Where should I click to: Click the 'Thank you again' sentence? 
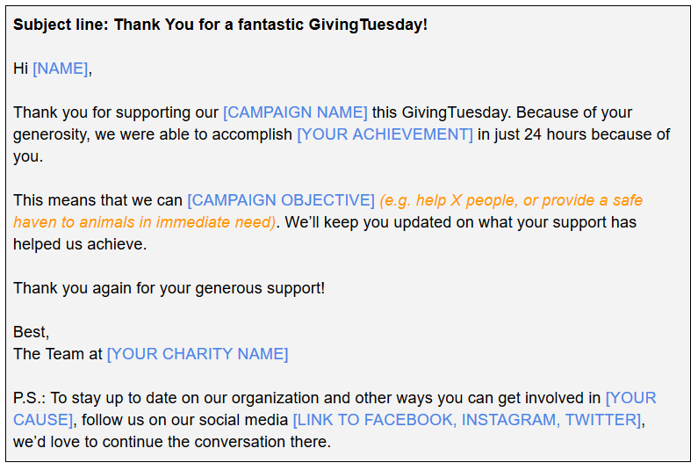coord(169,288)
